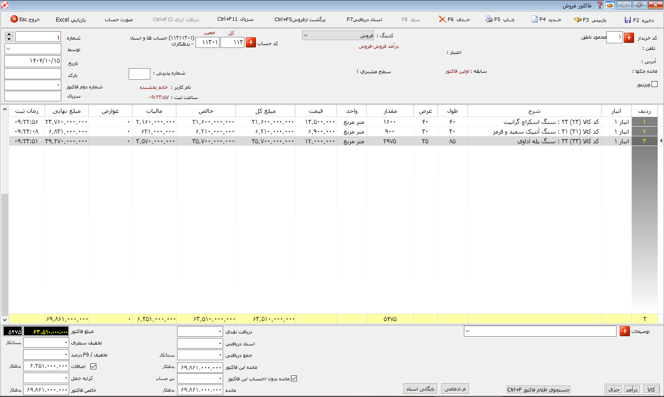This screenshot has width=664, height=397.
Task: Toggle the ویزیتور checkbox
Action: (x=654, y=84)
